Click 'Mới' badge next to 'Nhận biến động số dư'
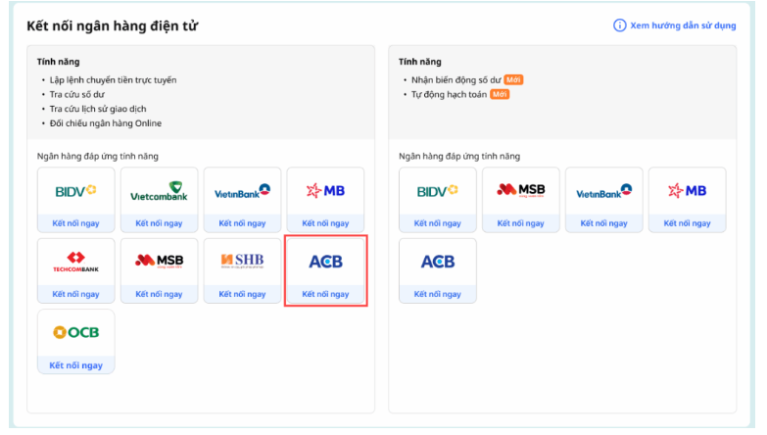The width and height of the screenshot is (767, 435). [x=514, y=78]
